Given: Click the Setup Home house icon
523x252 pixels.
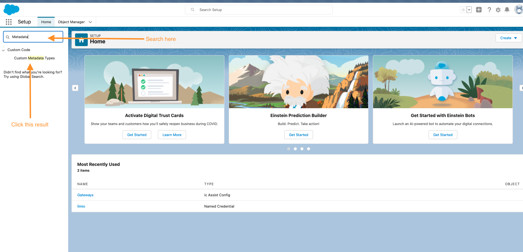Looking at the screenshot, I should click(81, 40).
